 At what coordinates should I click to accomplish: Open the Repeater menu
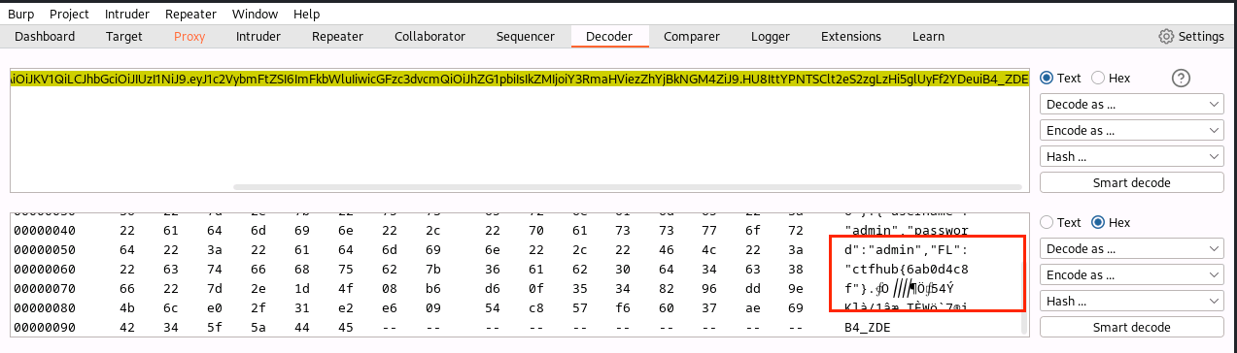191,15
